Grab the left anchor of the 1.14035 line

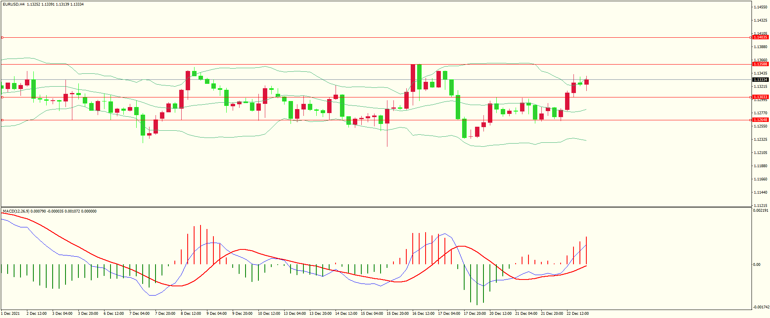click(2, 37)
